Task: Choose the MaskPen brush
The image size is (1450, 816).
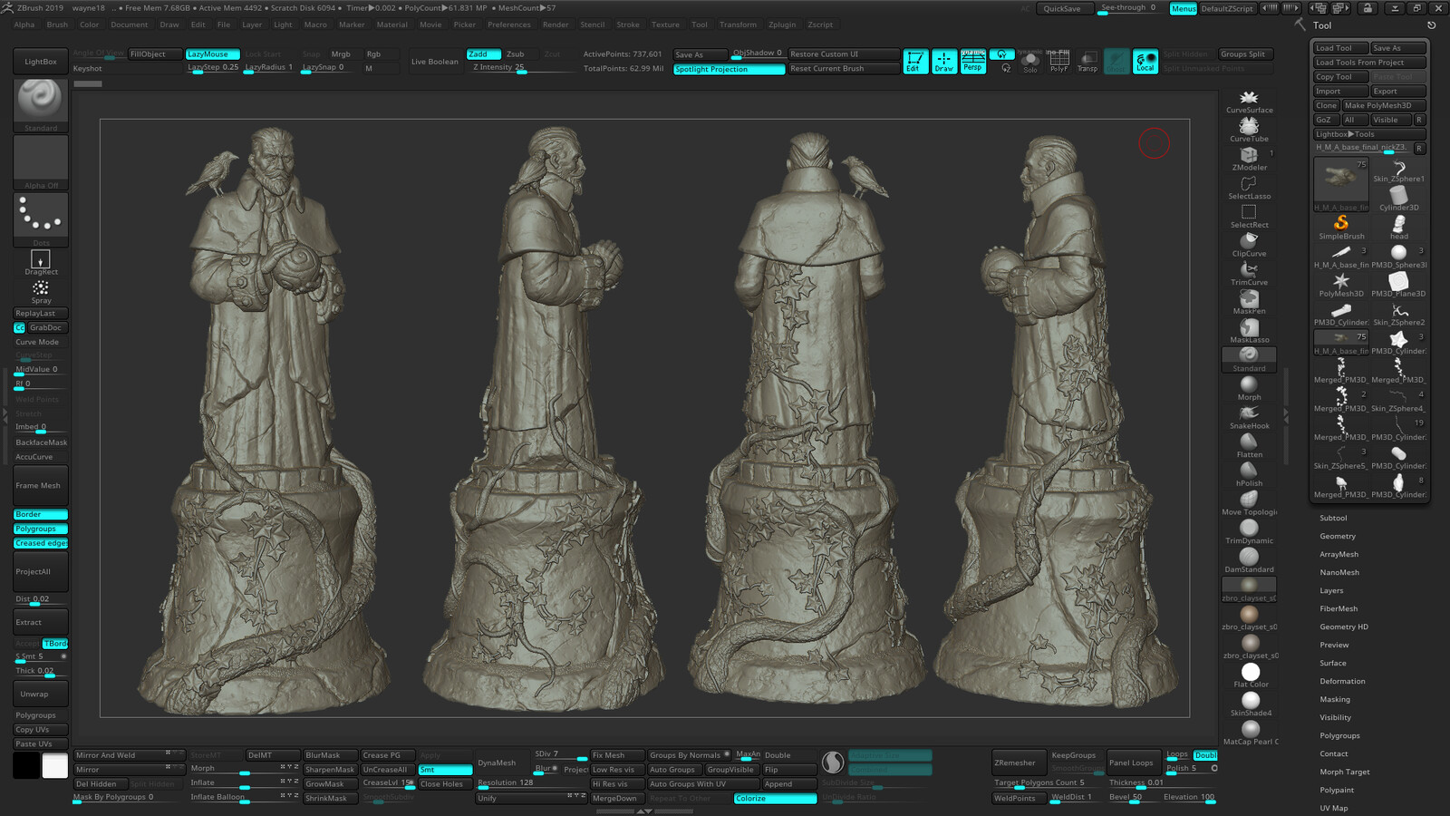Action: pyautogui.click(x=1249, y=303)
